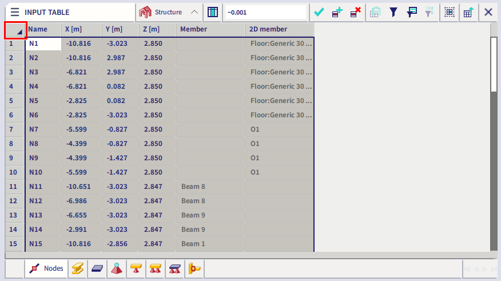
Task: Expand the Structure category dropdown
Action: click(194, 12)
